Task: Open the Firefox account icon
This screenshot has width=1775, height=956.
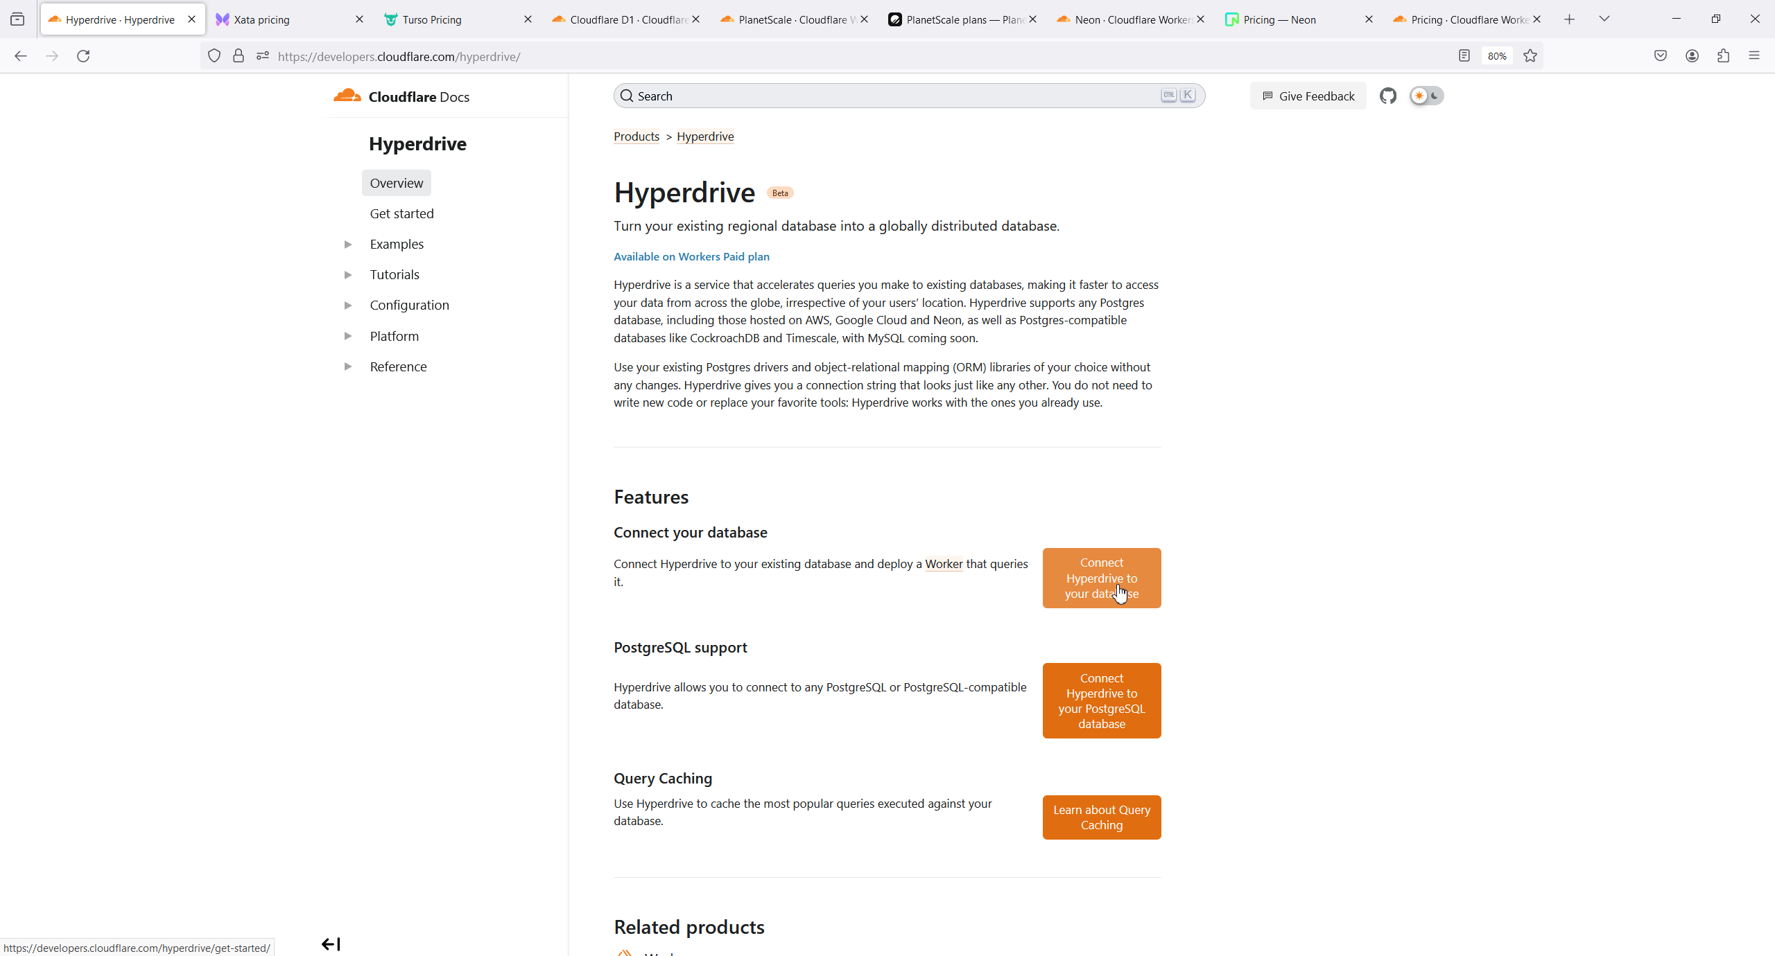Action: [x=1692, y=56]
